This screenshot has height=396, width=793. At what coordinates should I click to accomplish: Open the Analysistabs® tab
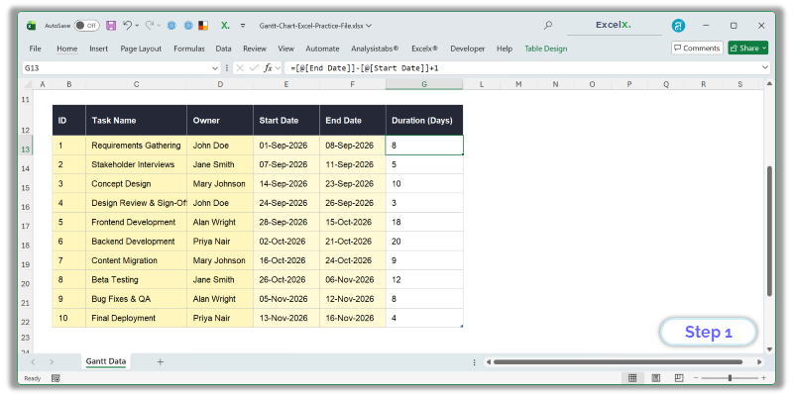(x=375, y=49)
